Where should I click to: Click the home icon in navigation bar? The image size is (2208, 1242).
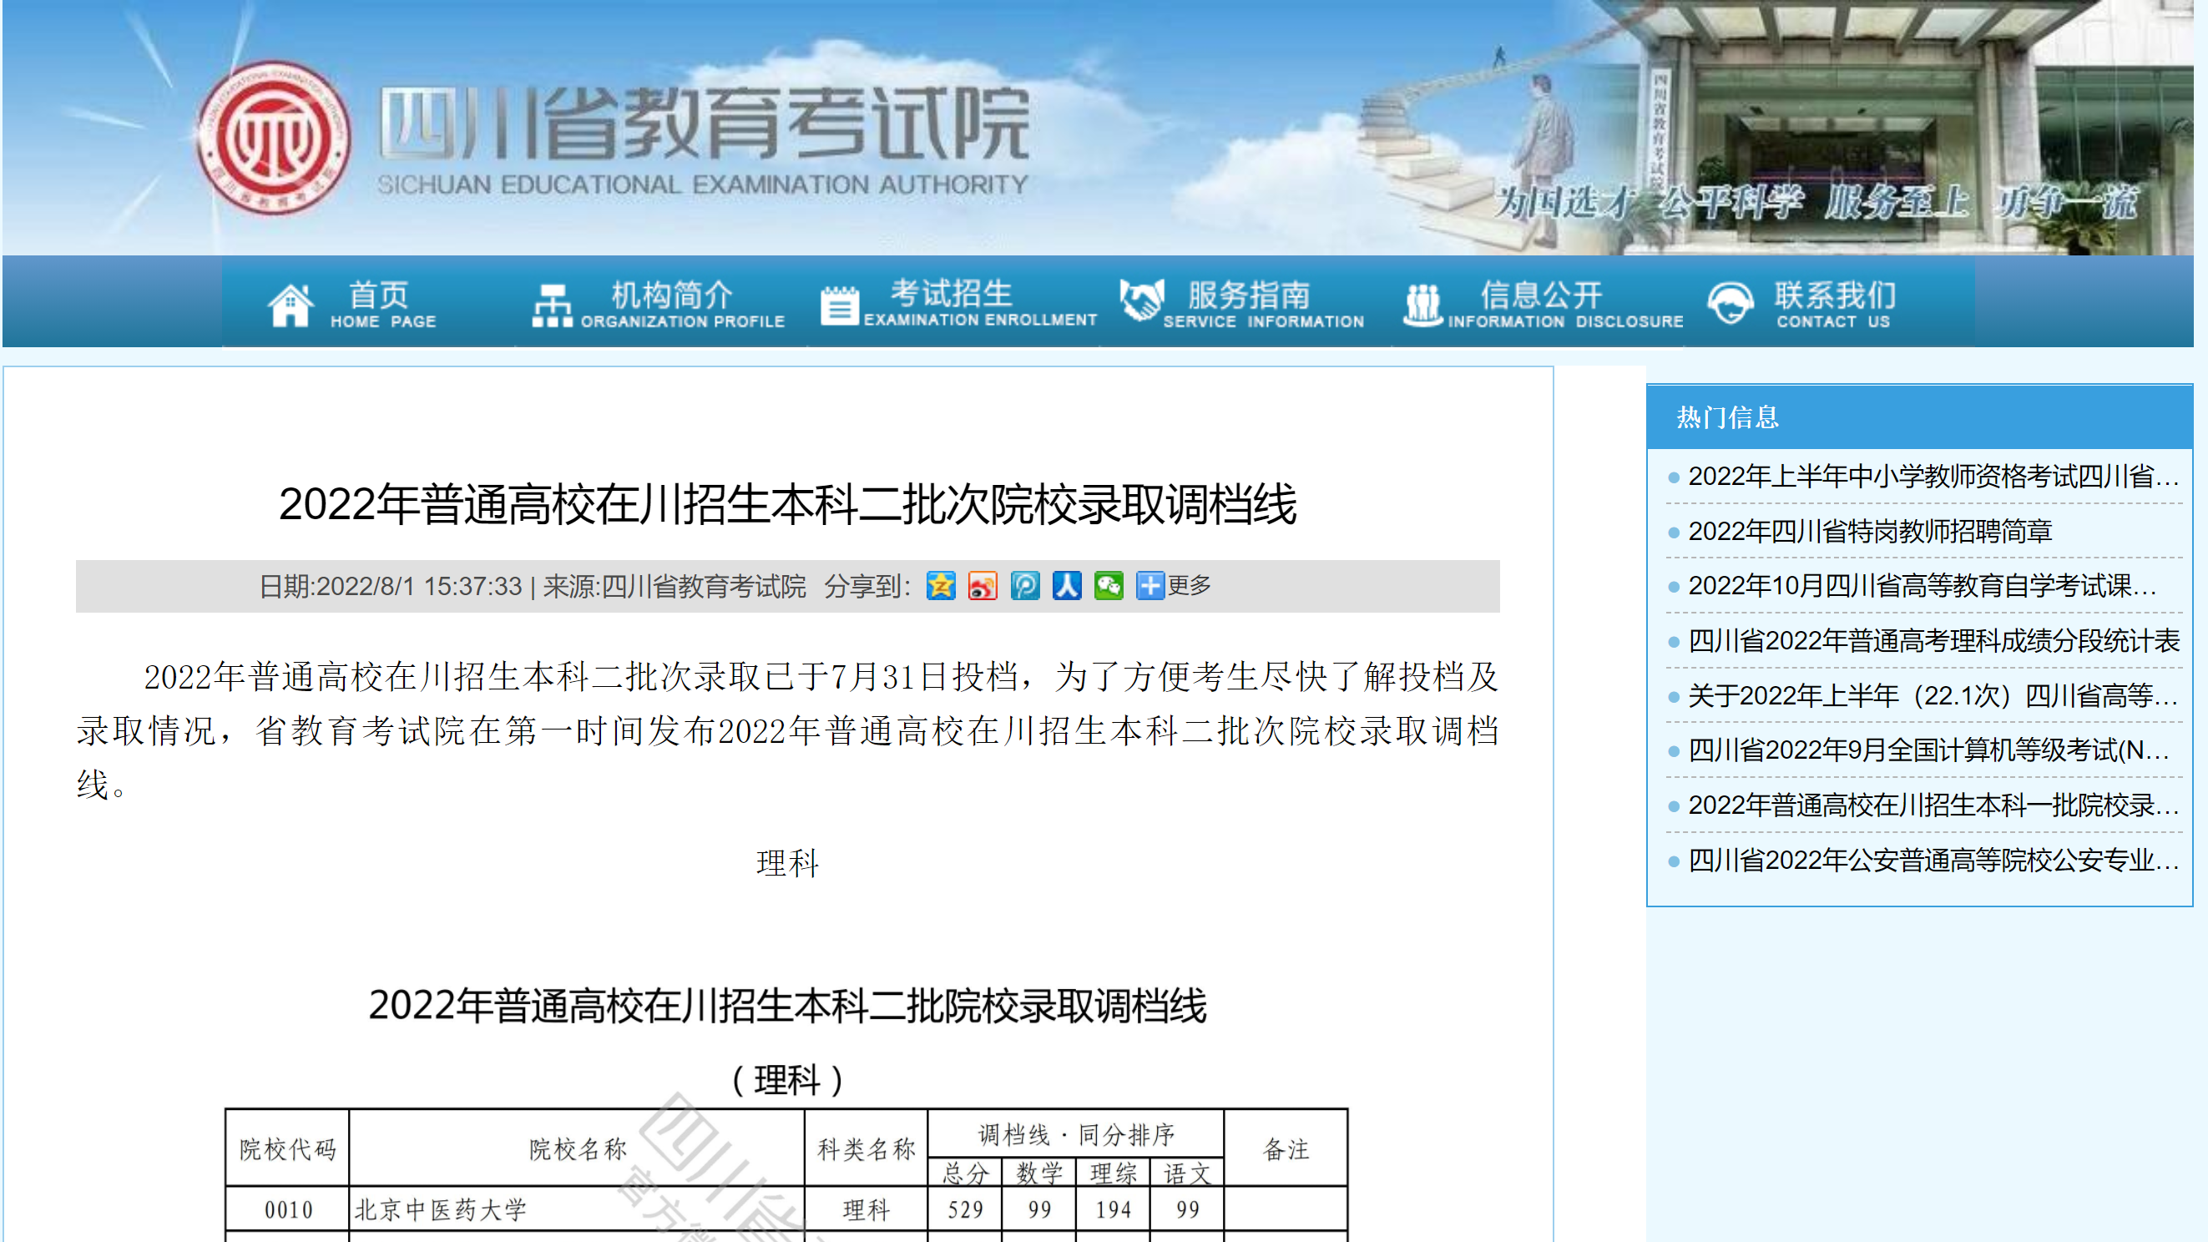291,305
